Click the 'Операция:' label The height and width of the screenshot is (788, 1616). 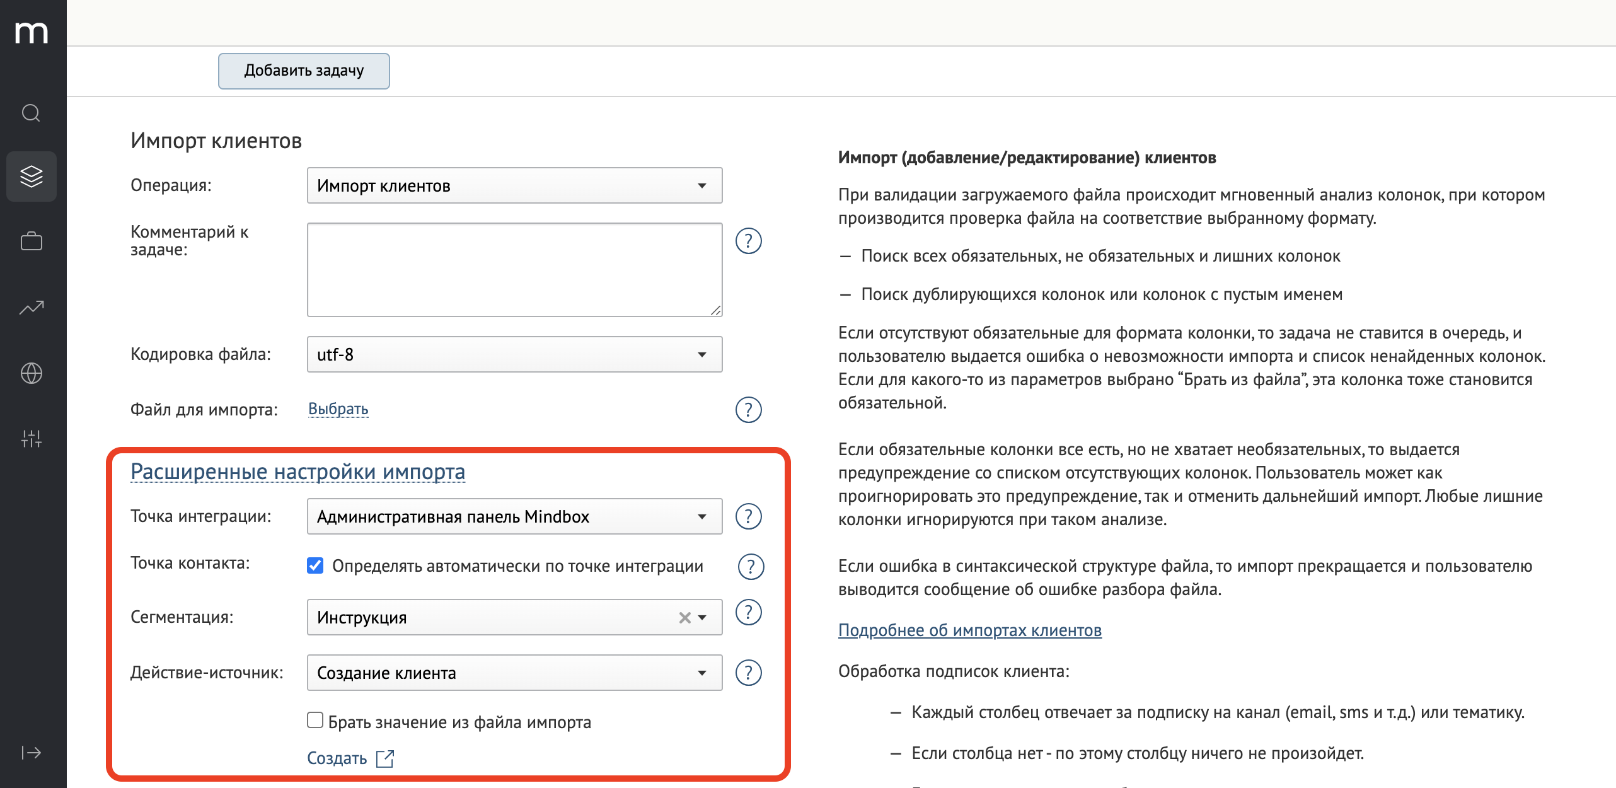(171, 185)
